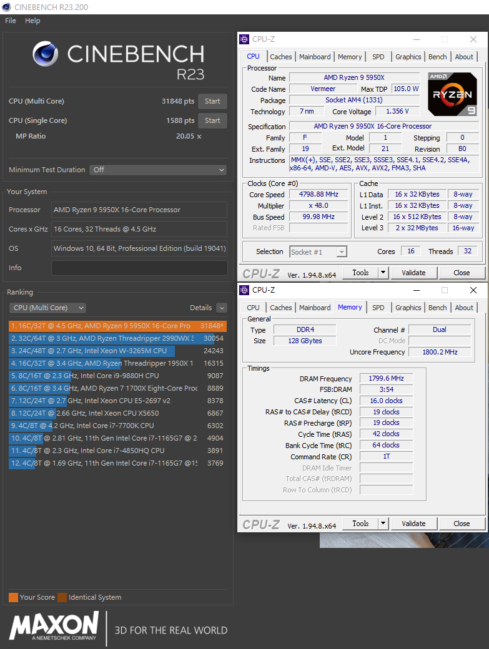Click the orange Your Score legend swatch
This screenshot has width=489, height=649.
(x=13, y=597)
